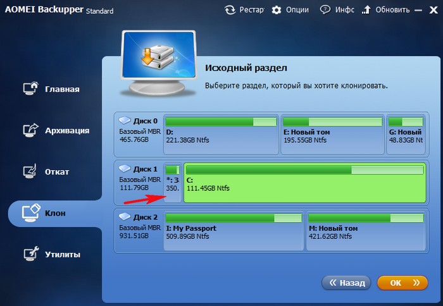Pick partition I: My Passport 509.89GB
Viewport: 443px width, 306px height.
[234, 231]
